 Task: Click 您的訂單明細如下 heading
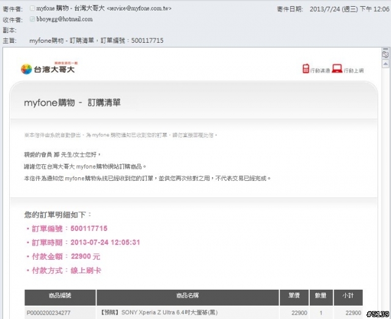57,215
